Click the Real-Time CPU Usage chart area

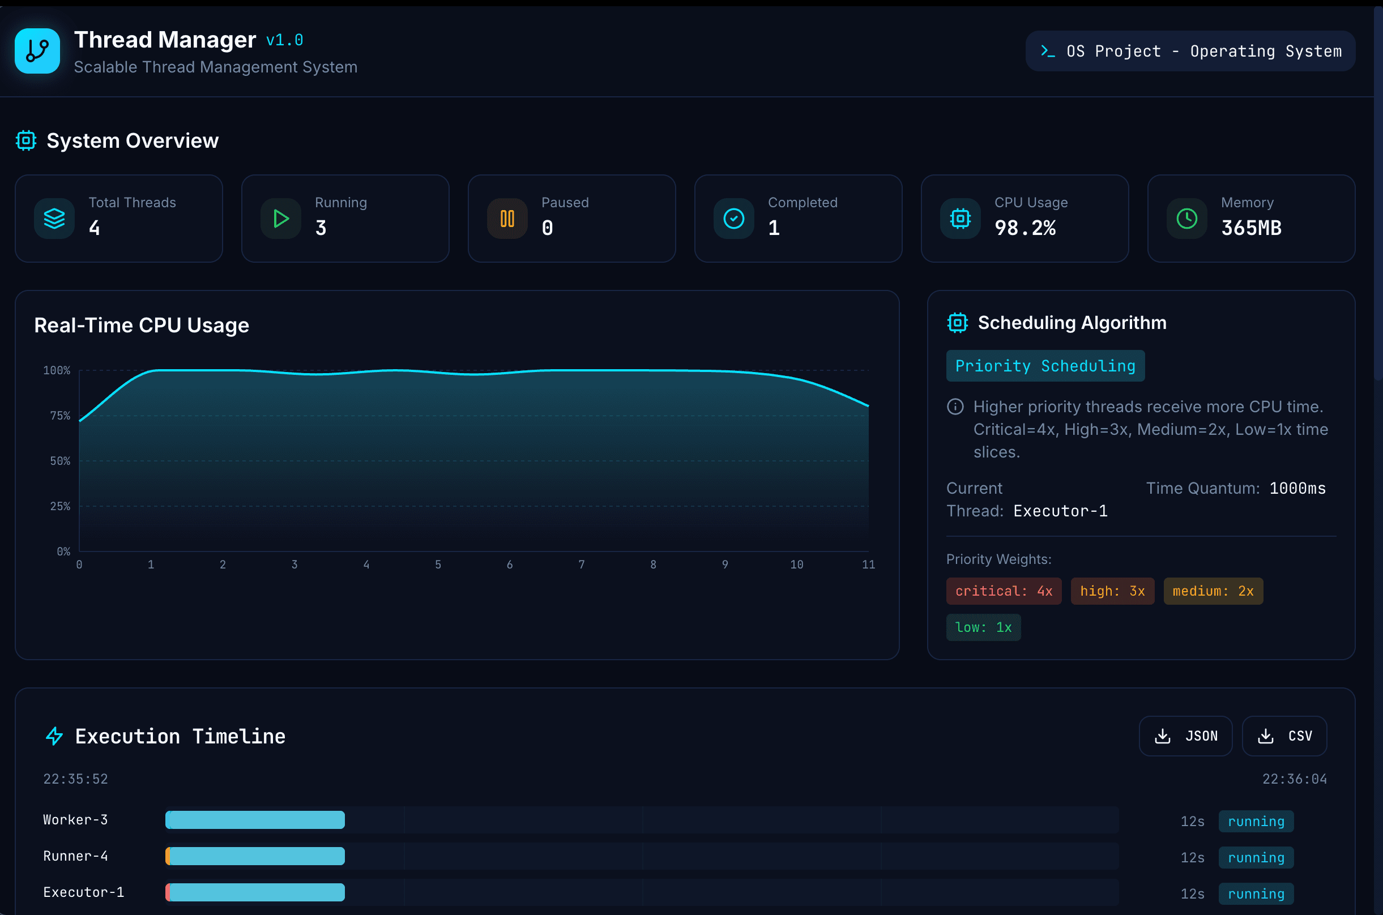point(473,461)
